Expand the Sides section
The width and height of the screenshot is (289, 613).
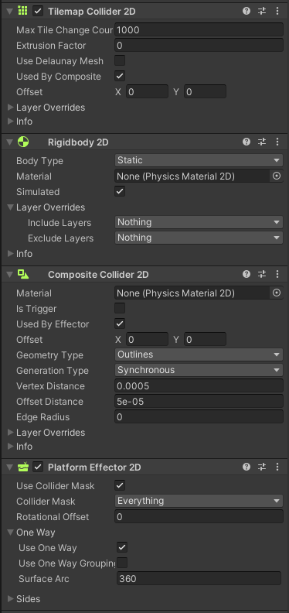11,598
